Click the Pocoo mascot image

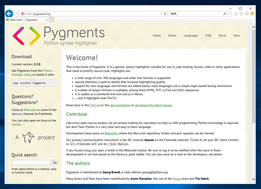tap(28, 138)
